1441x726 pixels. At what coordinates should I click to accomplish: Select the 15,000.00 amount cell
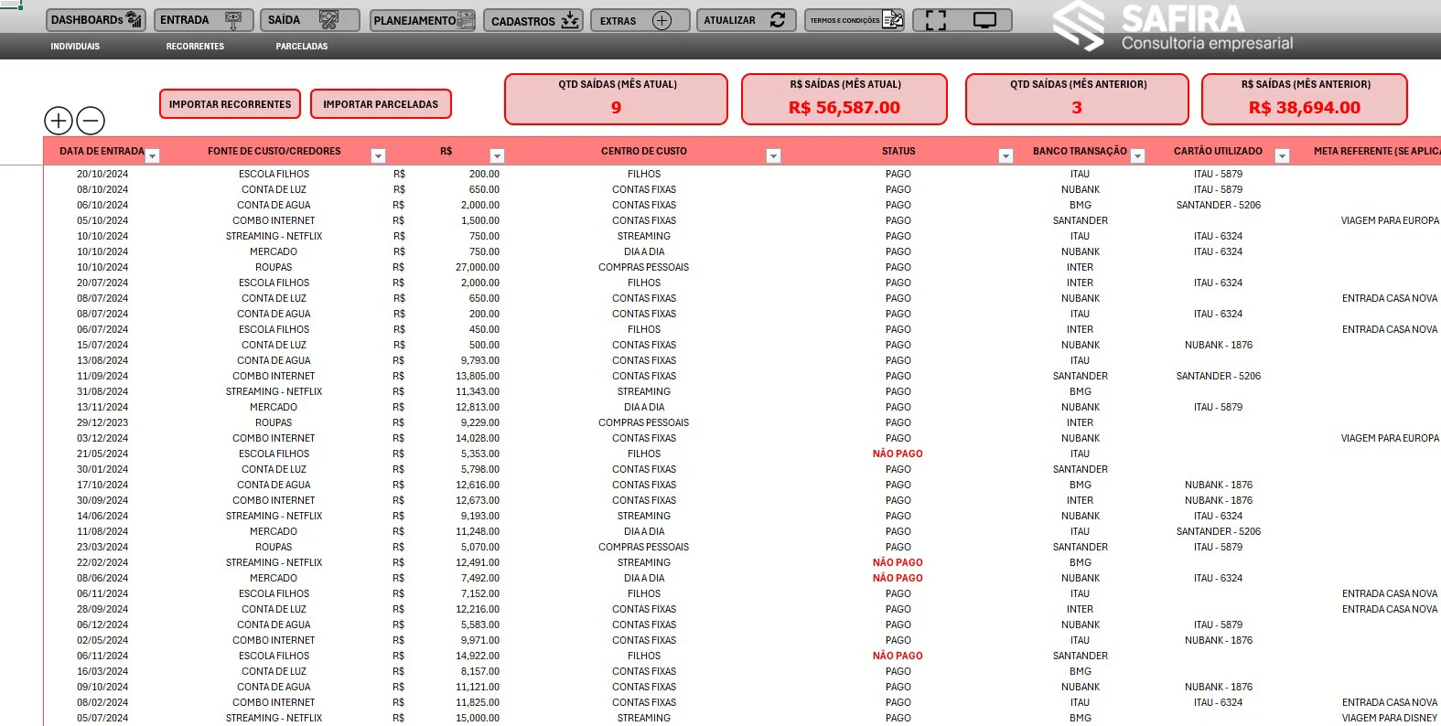(478, 718)
